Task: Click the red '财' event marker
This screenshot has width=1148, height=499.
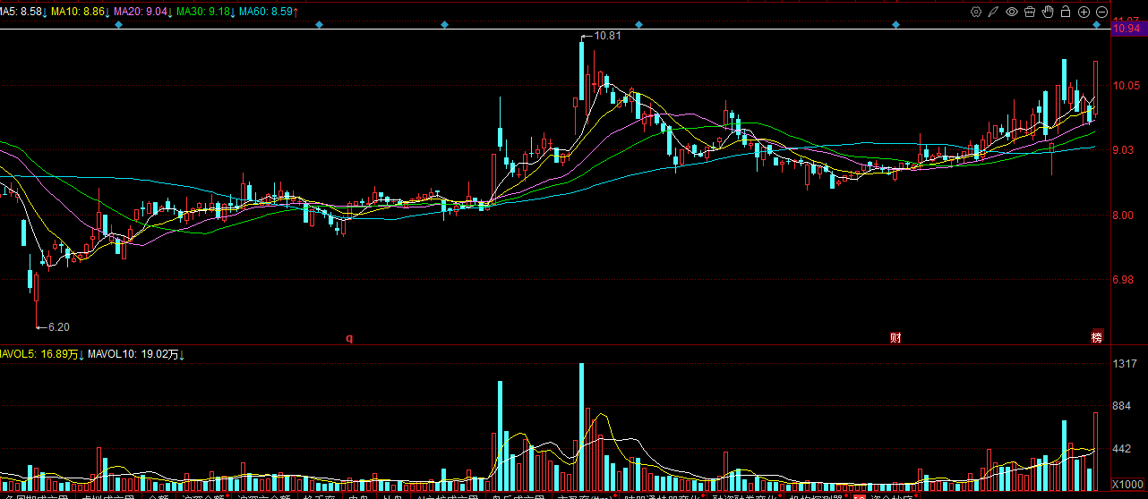Action: pyautogui.click(x=895, y=337)
